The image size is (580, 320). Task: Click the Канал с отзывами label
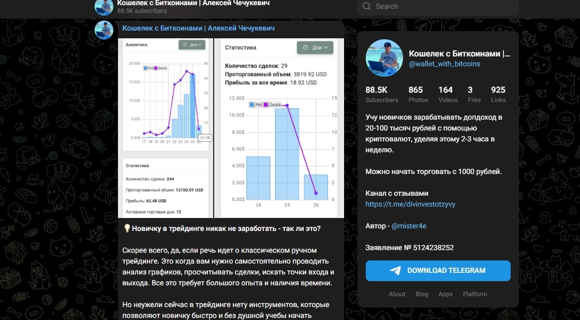click(397, 193)
